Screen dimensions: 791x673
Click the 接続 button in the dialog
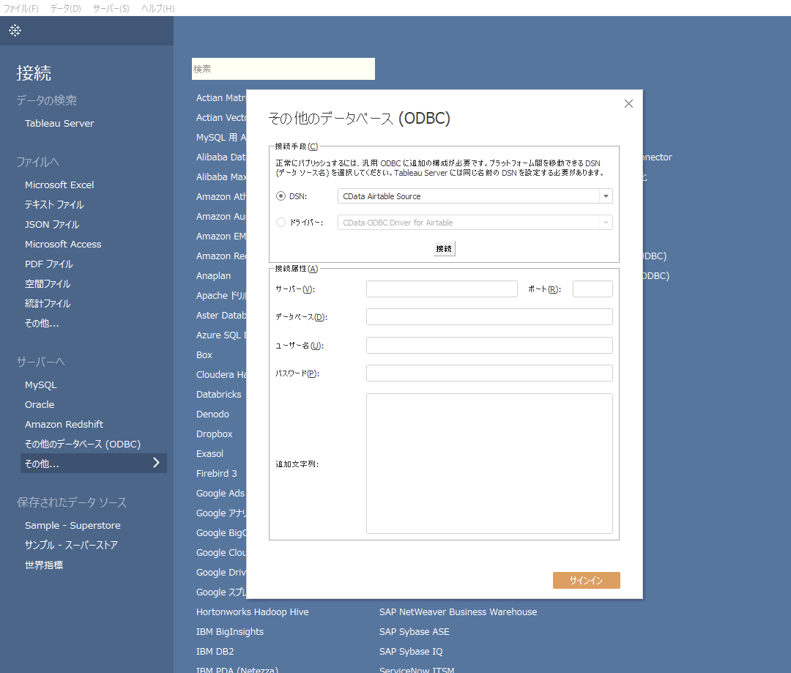[x=444, y=249]
